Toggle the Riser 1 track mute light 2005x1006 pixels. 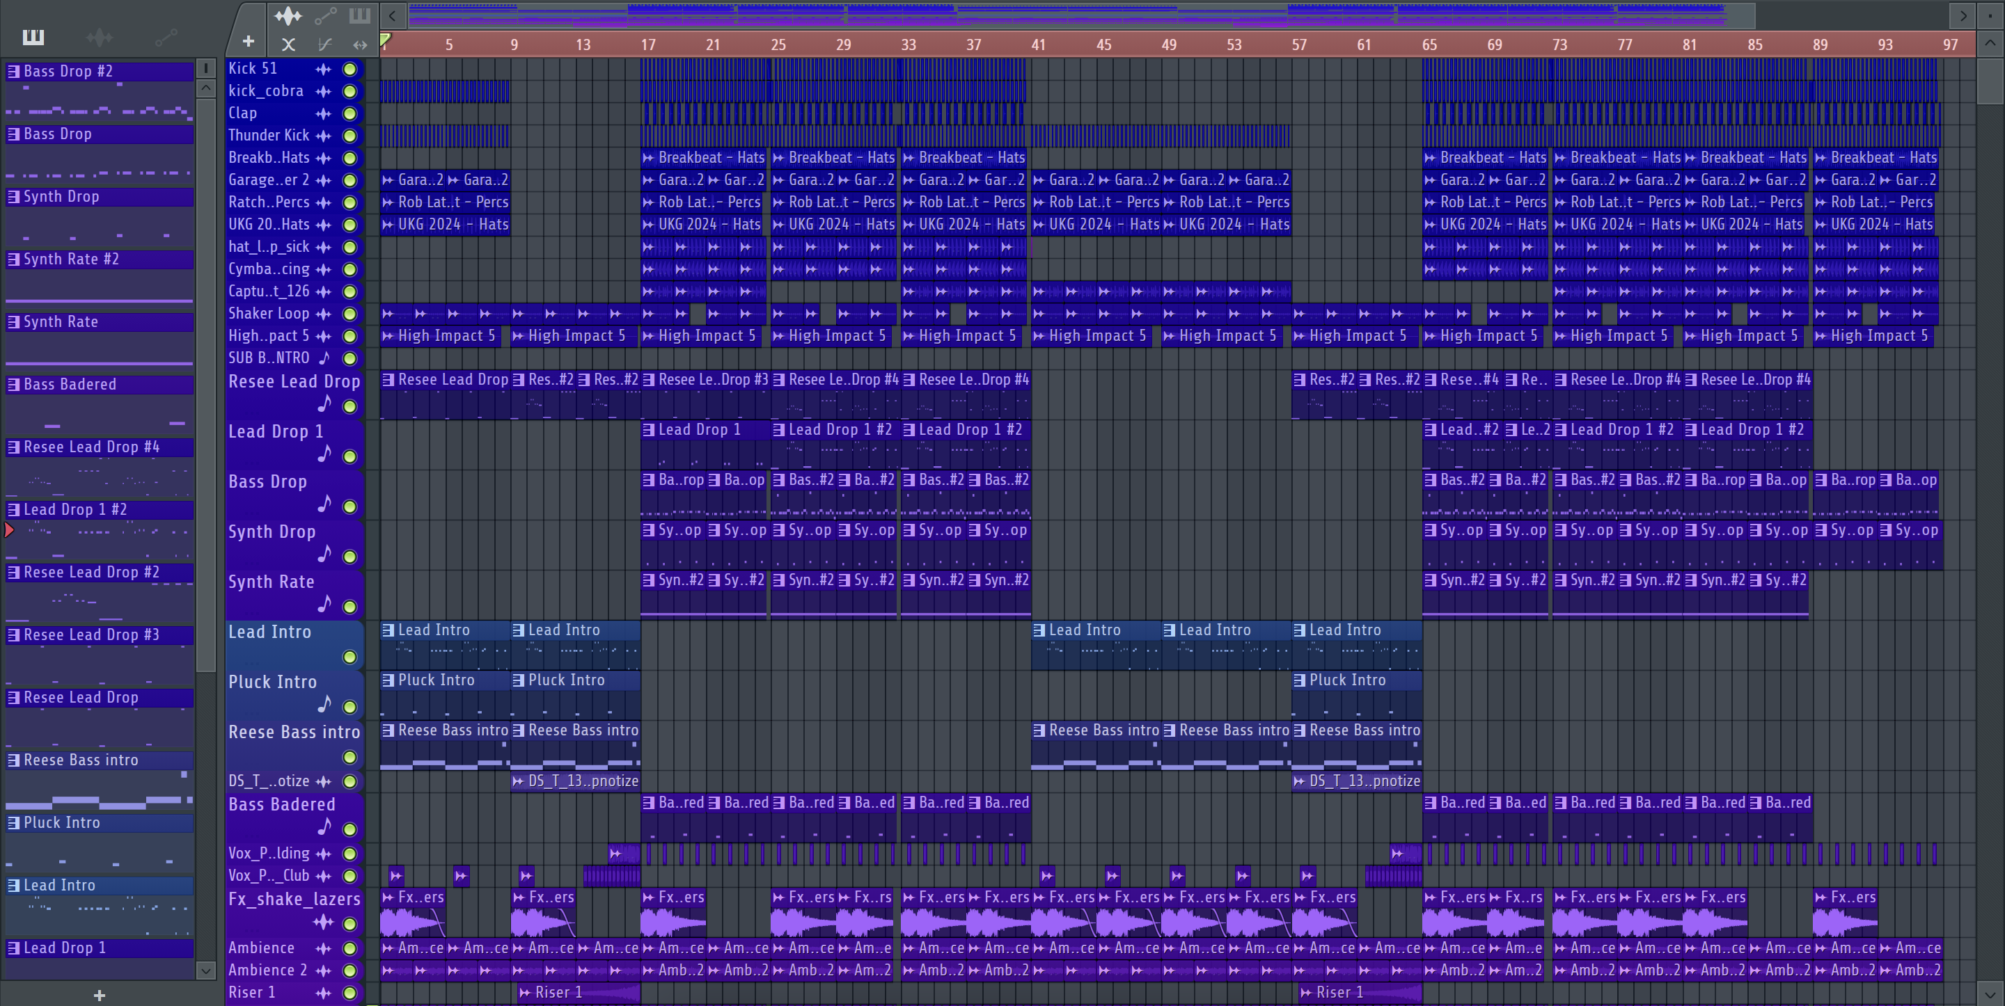350,993
